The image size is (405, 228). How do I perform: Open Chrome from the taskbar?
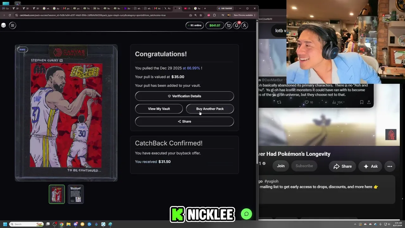(x=61, y=224)
